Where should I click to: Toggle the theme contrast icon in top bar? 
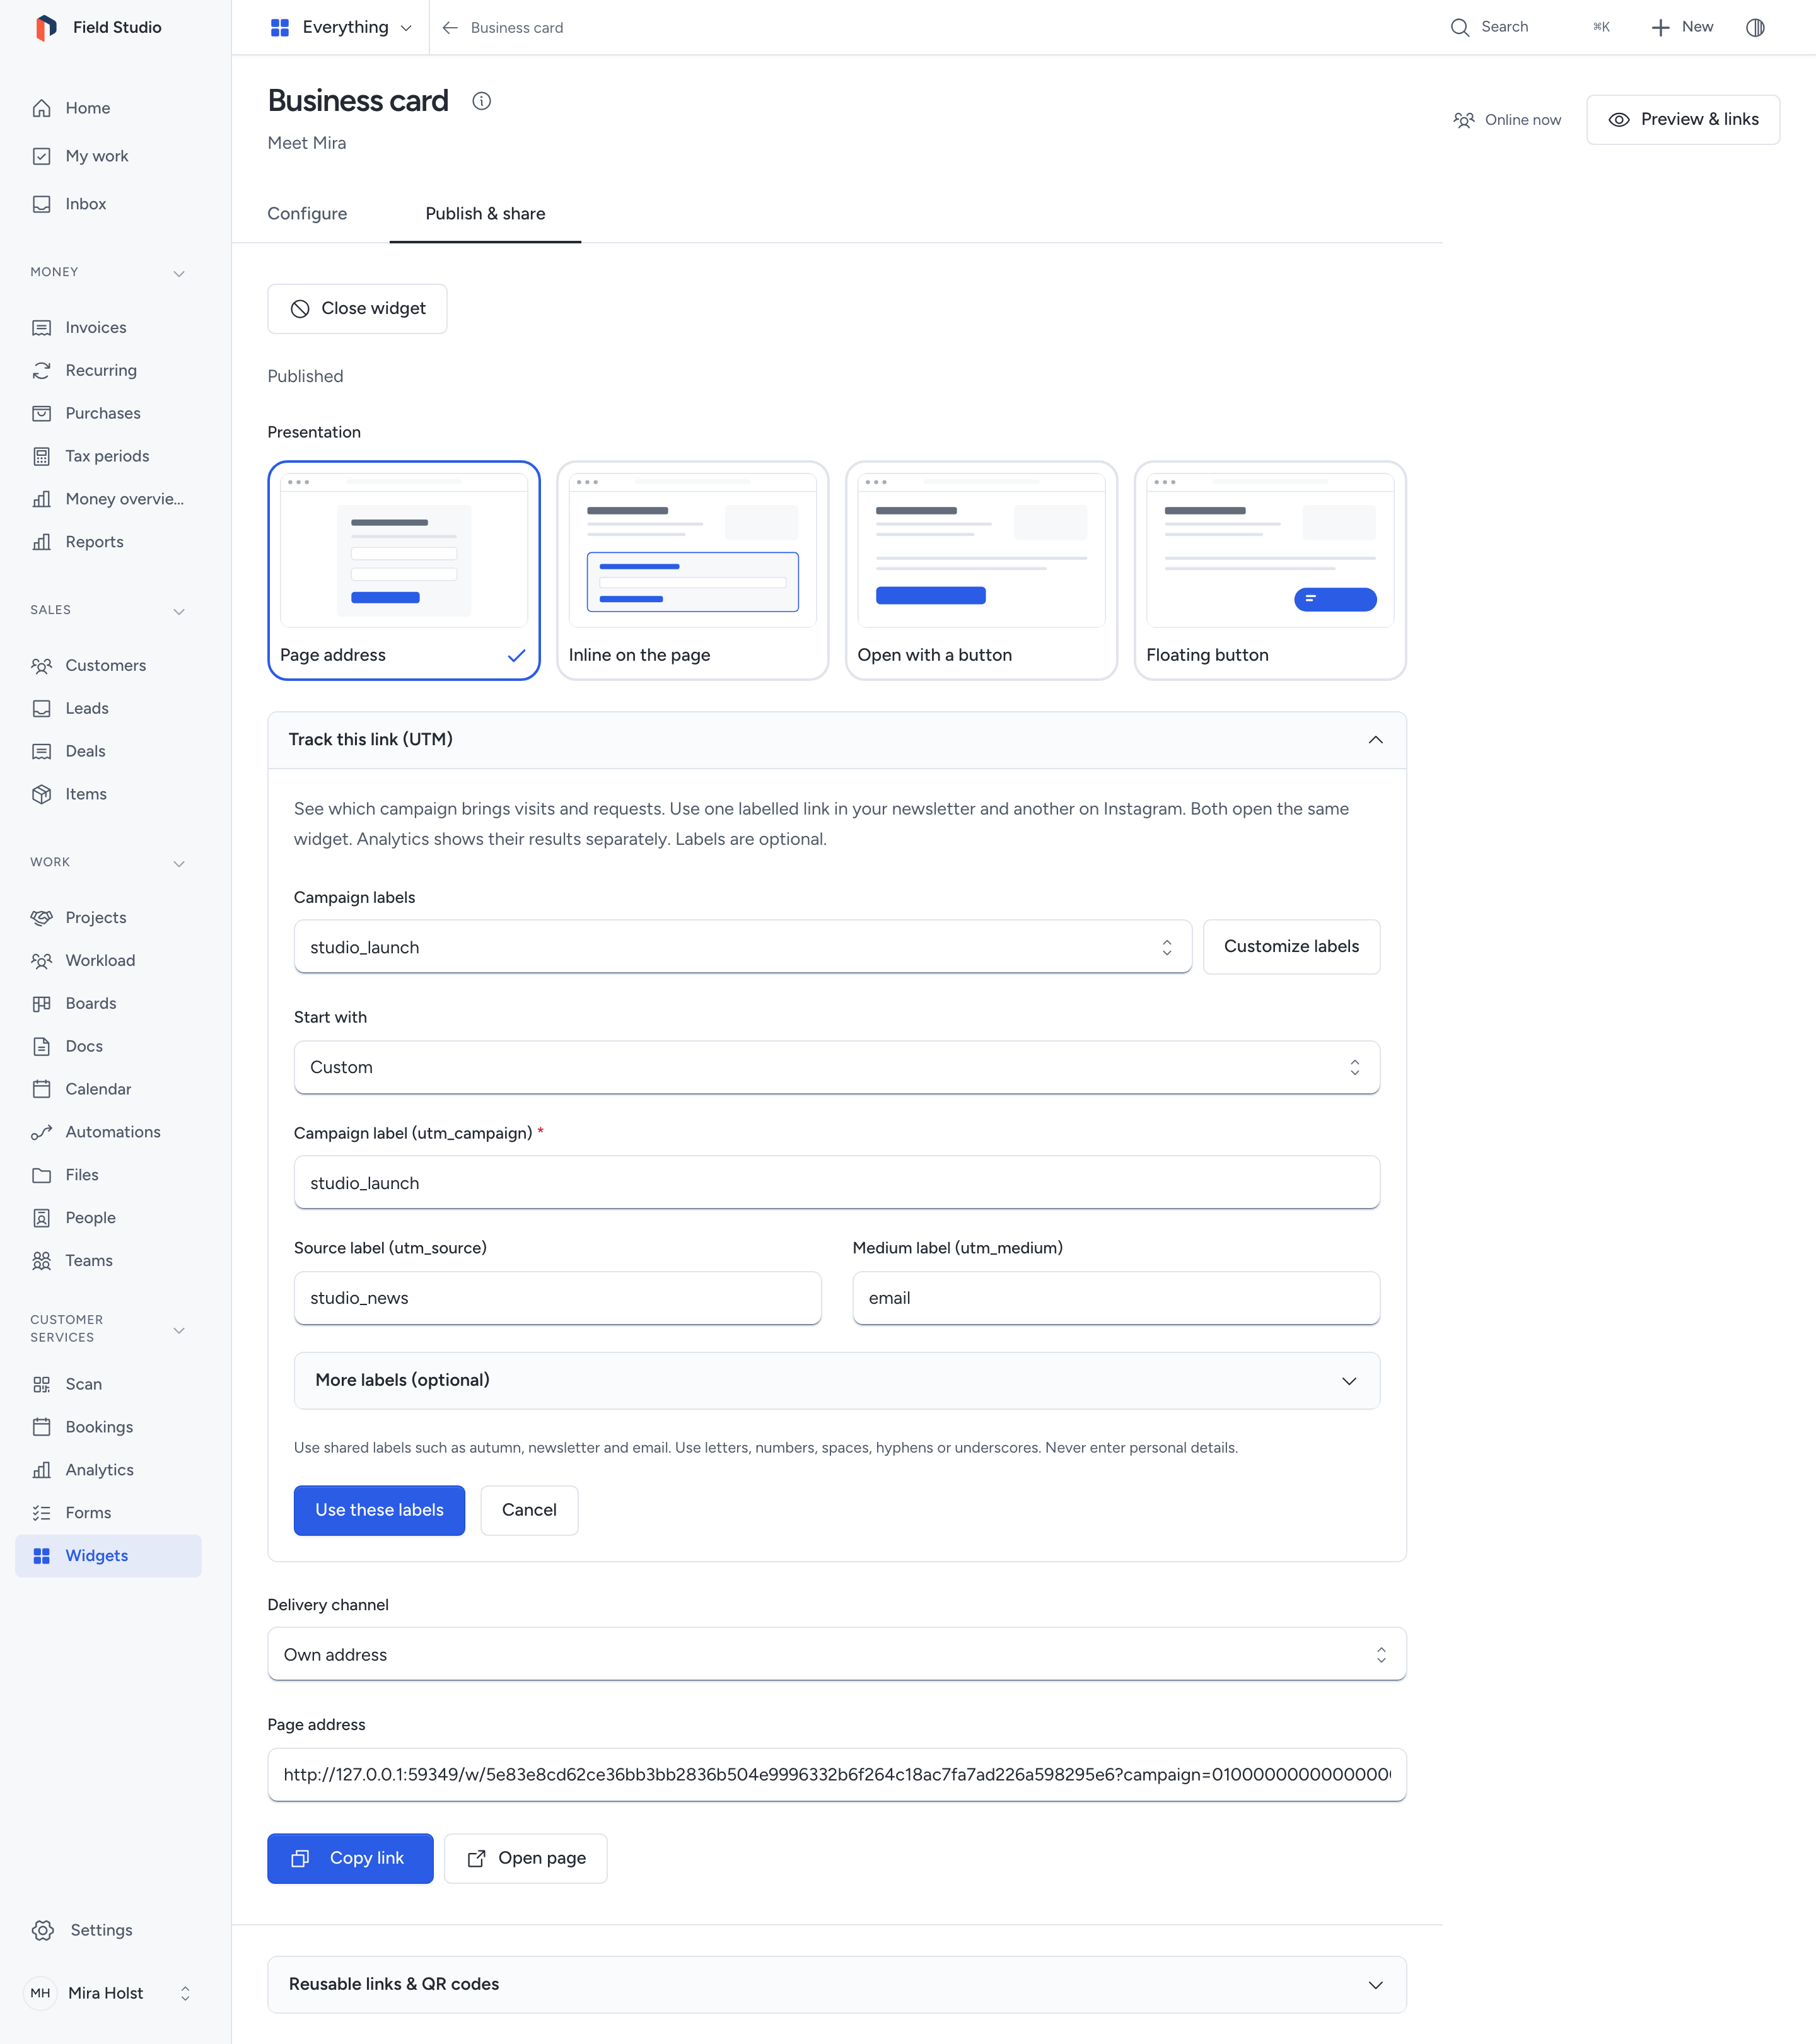coord(1755,27)
